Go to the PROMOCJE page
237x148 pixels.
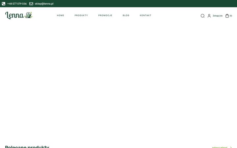point(105,15)
